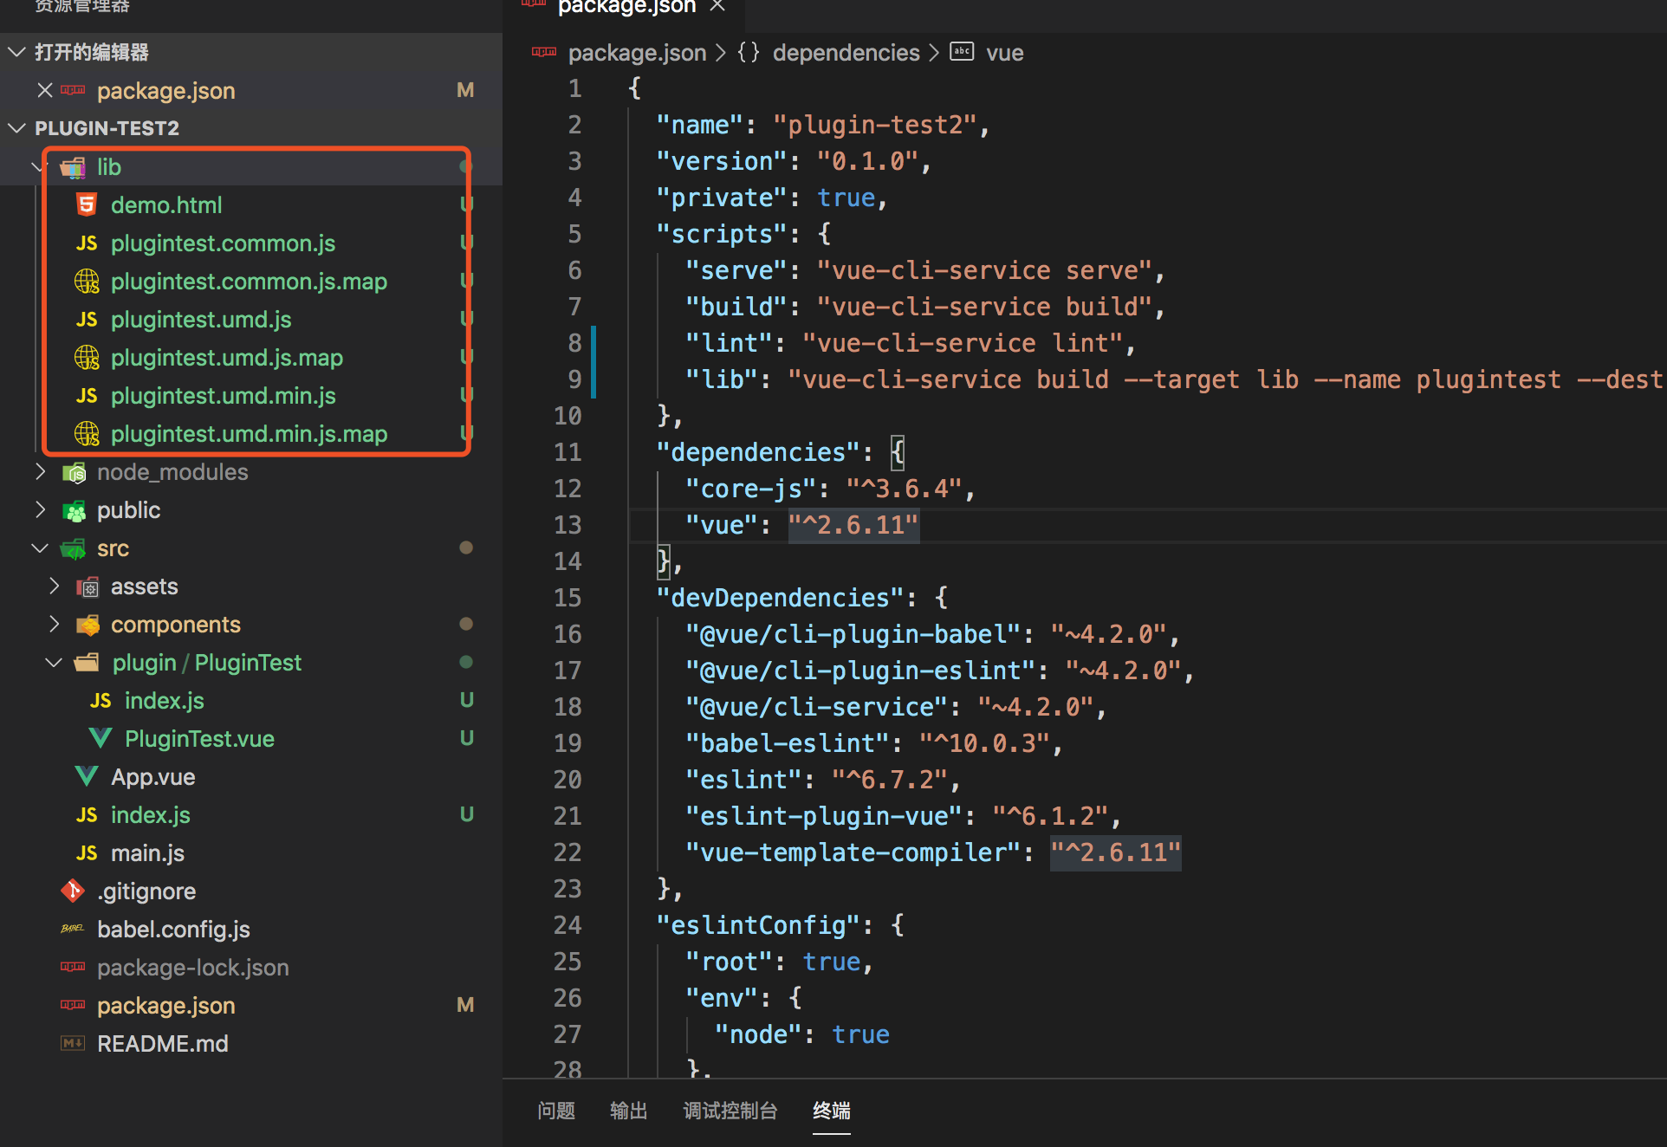1667x1147 pixels.
Task: Collapse the src folder
Action: click(x=40, y=548)
